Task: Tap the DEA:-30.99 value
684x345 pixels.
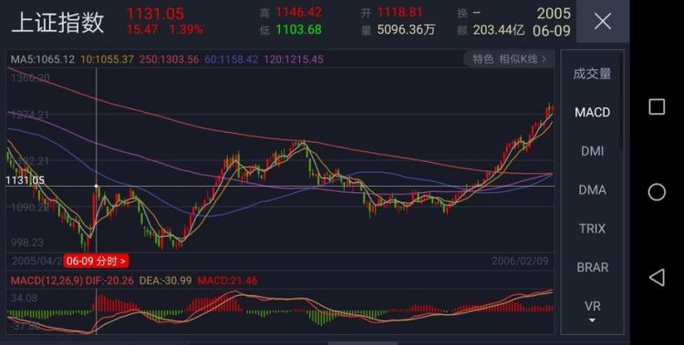Action: (165, 280)
